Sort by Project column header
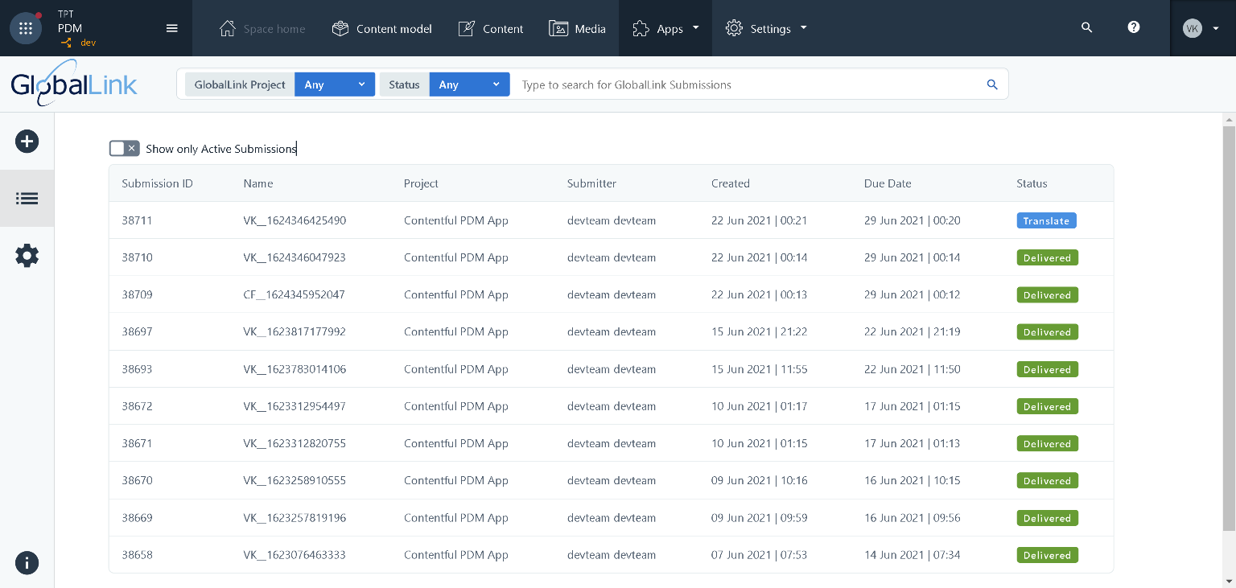The width and height of the screenshot is (1236, 588). (x=421, y=183)
